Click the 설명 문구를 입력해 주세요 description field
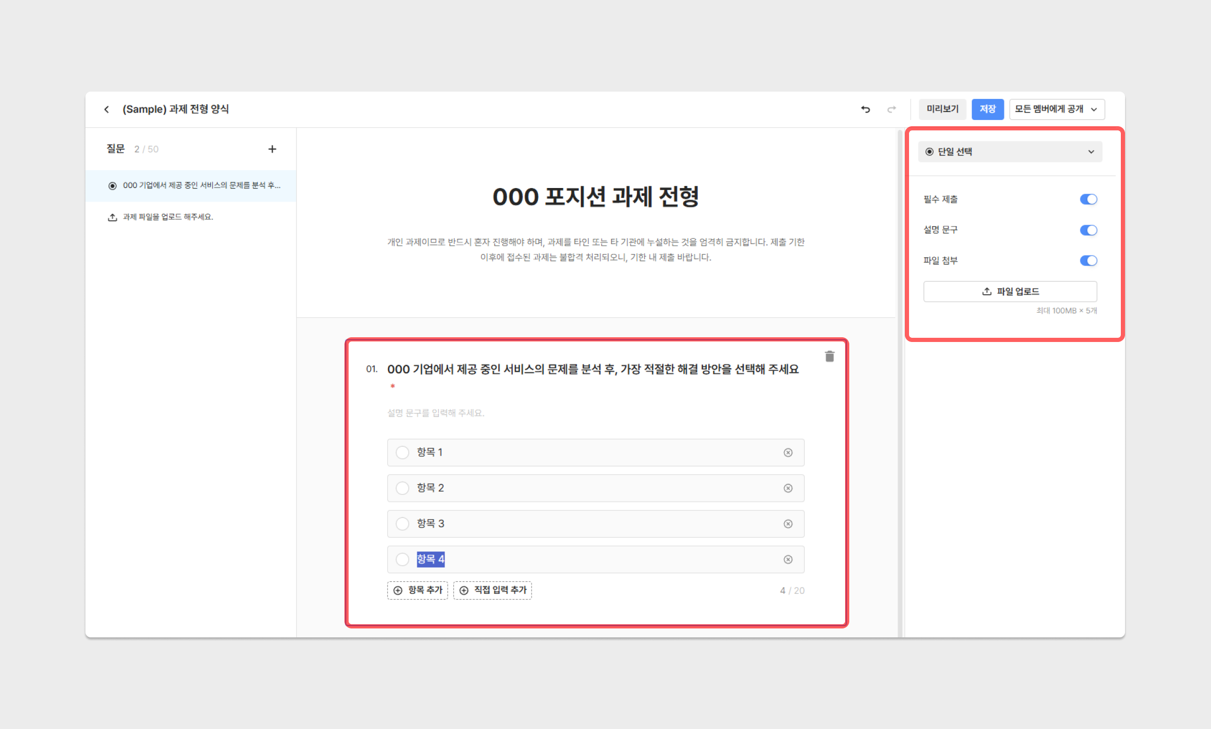 [x=436, y=413]
